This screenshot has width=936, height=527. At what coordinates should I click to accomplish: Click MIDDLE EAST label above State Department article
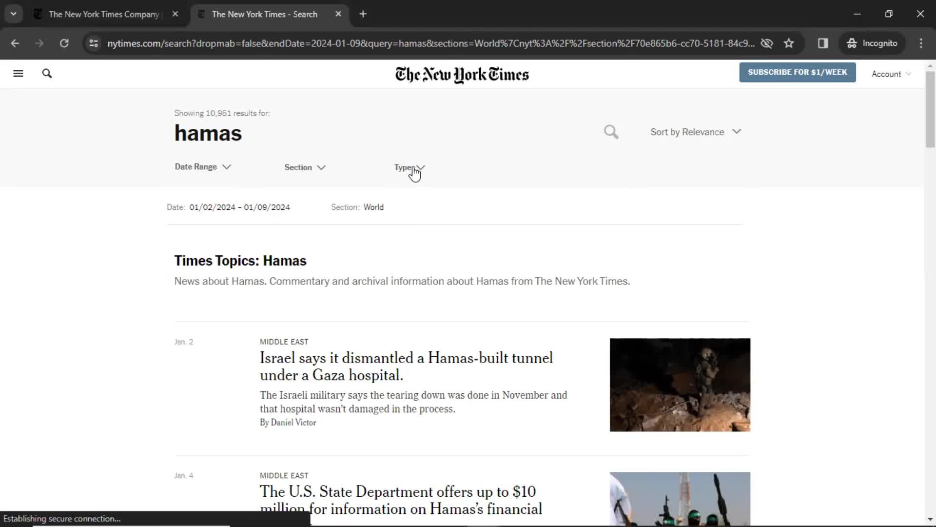click(x=284, y=476)
